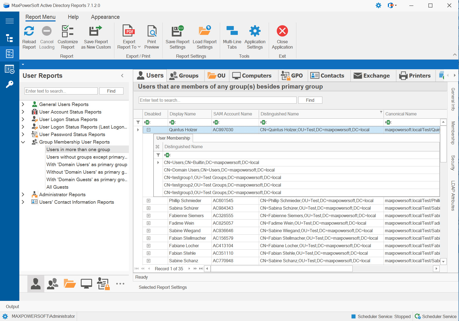459x321 pixels.
Task: Collapse the Quintus Holzer row details
Action: (148, 130)
